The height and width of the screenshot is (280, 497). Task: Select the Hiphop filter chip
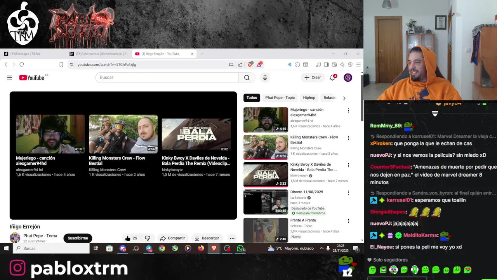(x=309, y=98)
